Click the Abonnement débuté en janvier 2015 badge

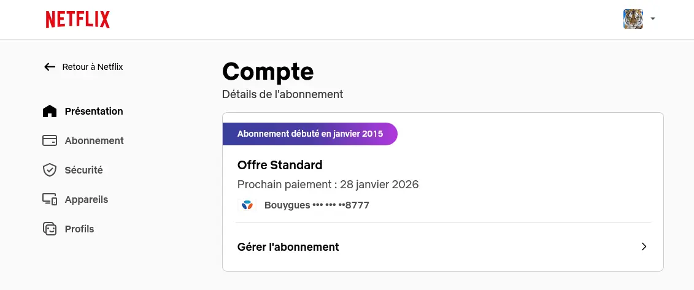[x=310, y=134]
